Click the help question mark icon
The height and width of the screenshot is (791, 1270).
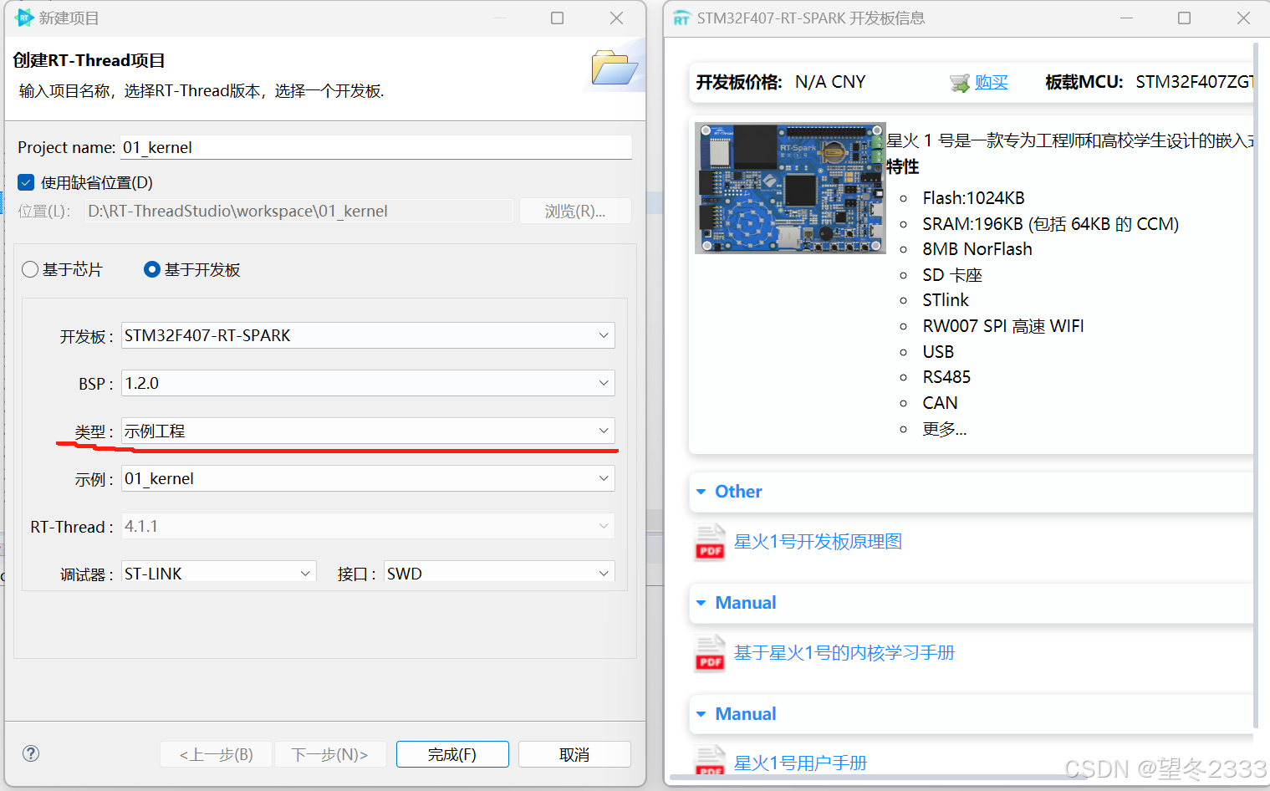[x=31, y=753]
